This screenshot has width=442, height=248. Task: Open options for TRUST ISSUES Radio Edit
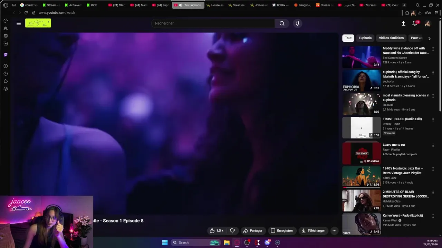433,120
